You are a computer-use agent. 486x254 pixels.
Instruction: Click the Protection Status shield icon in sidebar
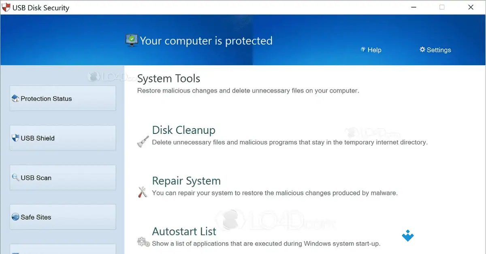pyautogui.click(x=15, y=98)
